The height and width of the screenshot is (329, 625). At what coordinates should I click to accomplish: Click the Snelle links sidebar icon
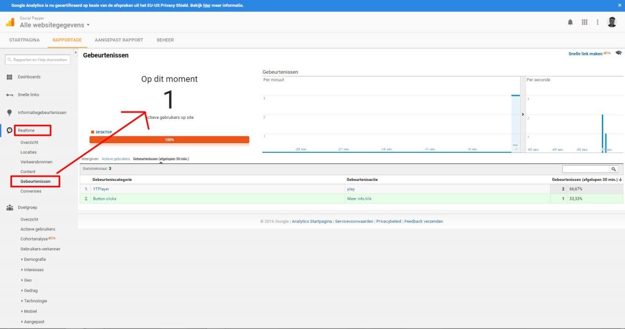[10, 95]
